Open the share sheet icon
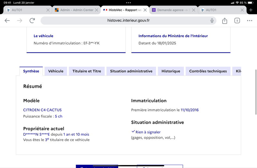This screenshot has height=168, width=257. (x=225, y=20)
